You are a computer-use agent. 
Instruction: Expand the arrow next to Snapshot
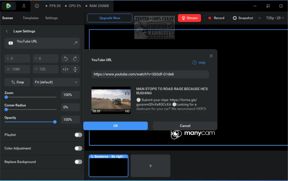point(259,18)
